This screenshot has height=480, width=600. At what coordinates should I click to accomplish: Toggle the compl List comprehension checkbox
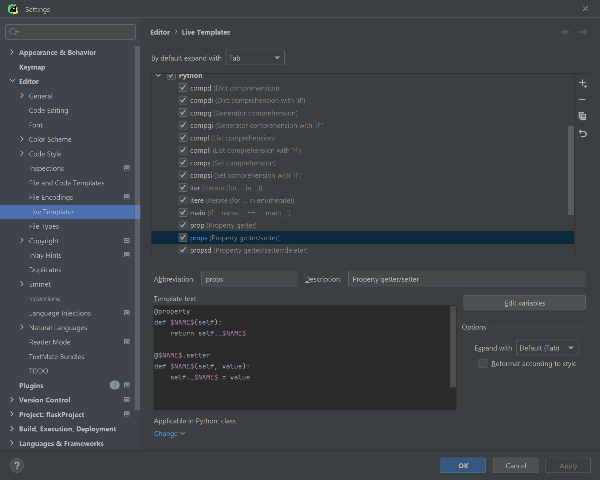183,138
